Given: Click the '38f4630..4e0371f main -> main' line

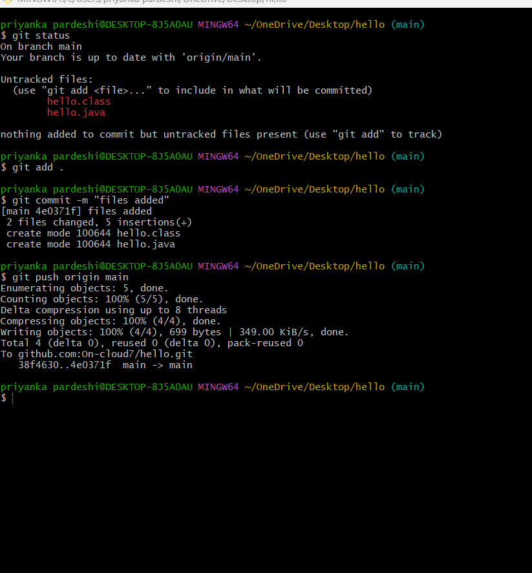Looking at the screenshot, I should click(x=105, y=365).
